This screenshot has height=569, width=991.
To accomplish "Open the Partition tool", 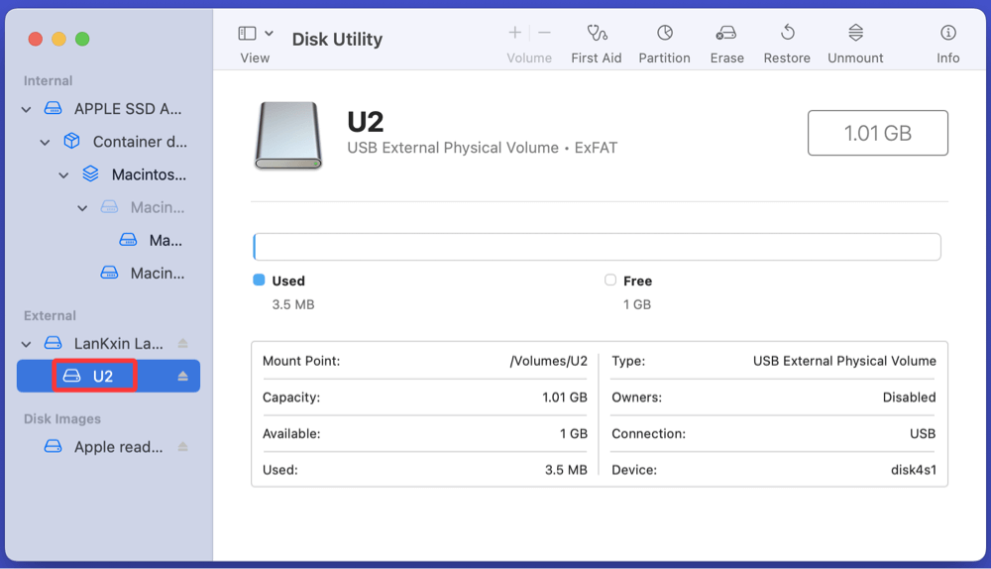I will coord(664,34).
